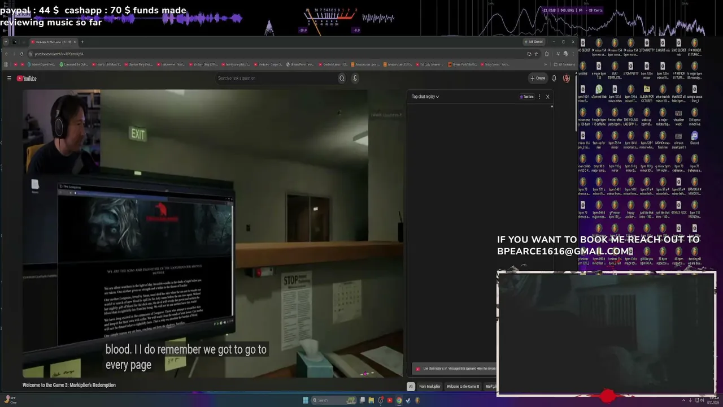Open the All Bookmarks folder
Viewport: 723px width, 407px height.
click(x=564, y=64)
